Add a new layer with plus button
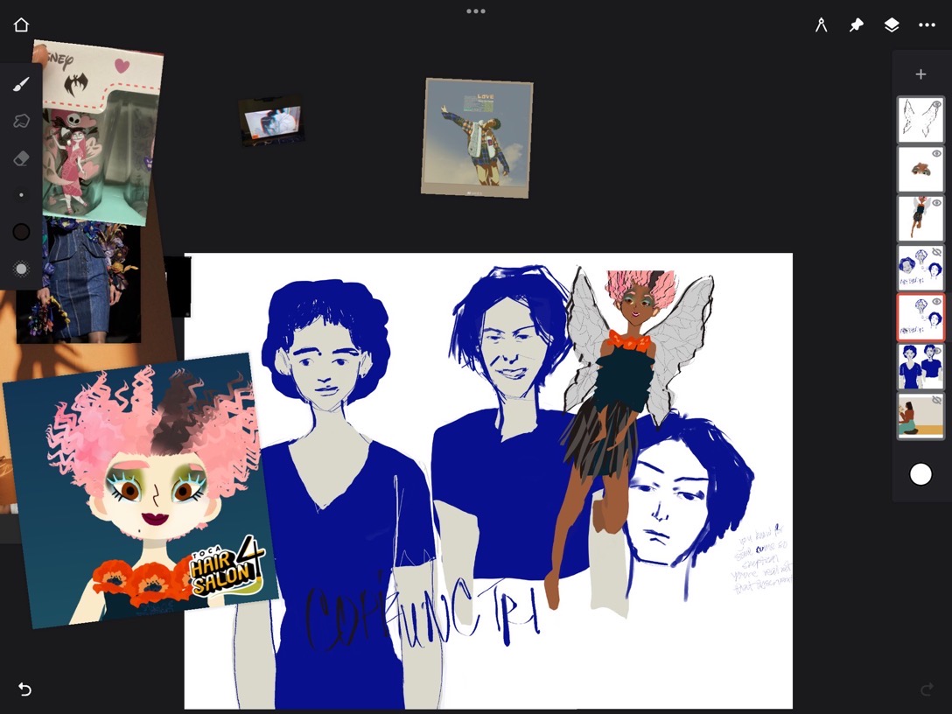The image size is (952, 714). [920, 74]
